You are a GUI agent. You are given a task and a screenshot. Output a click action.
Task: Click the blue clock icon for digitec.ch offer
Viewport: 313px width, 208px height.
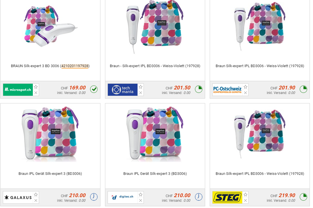click(x=199, y=197)
